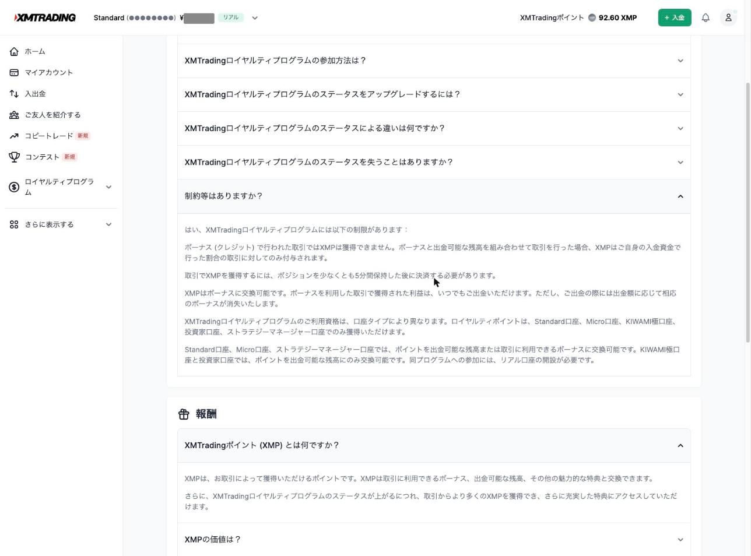Click the 新規 badge beside コンテスト
Viewport: 751px width, 556px height.
(x=70, y=157)
